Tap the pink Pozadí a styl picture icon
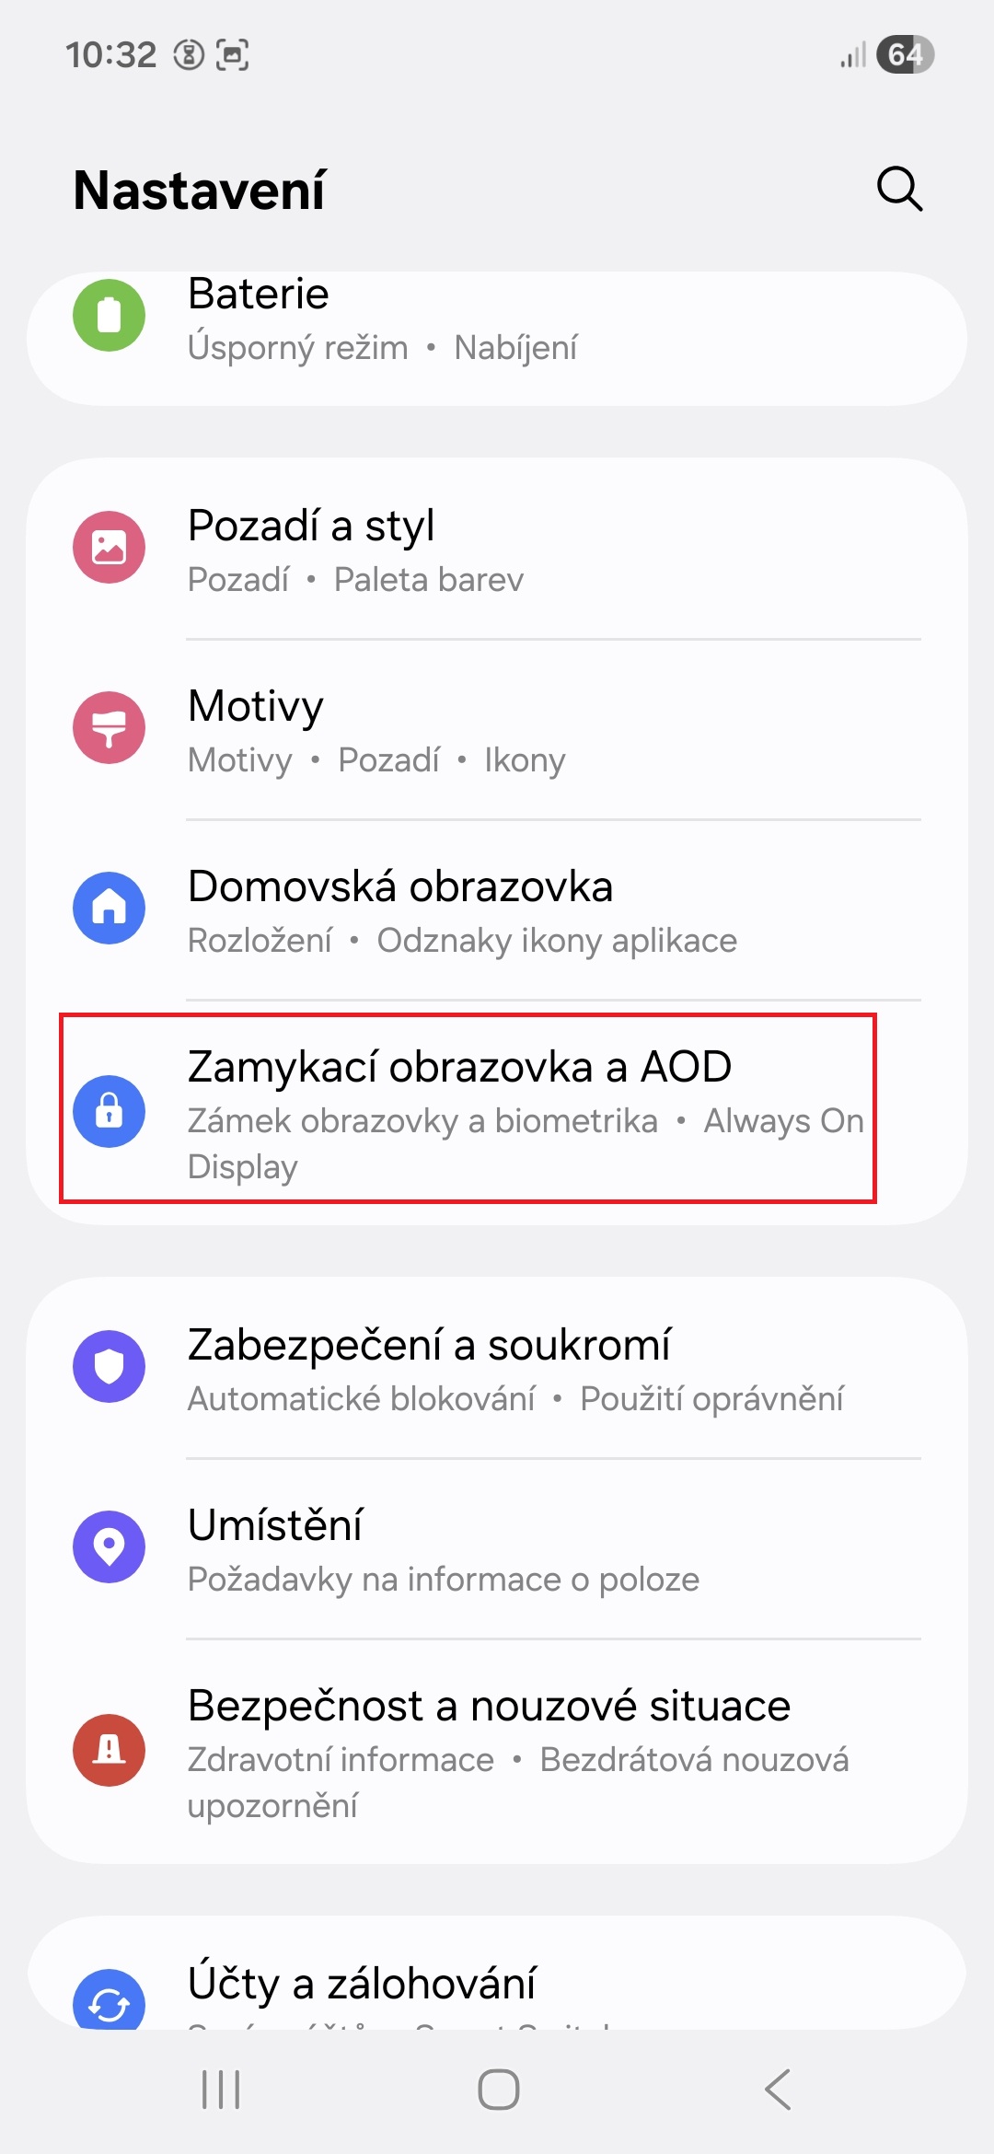 [x=110, y=548]
